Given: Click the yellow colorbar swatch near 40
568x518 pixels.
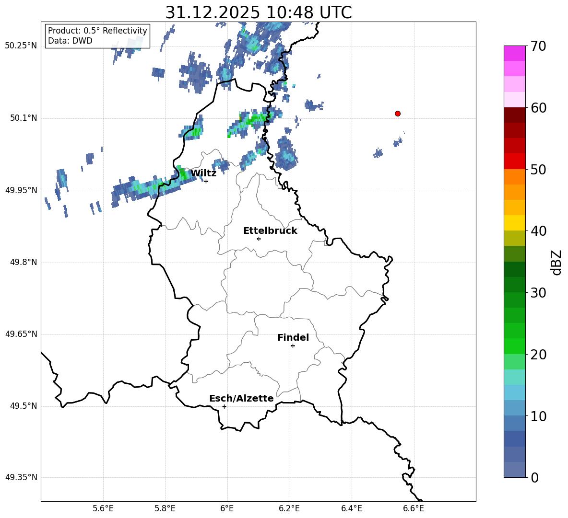Looking at the screenshot, I should [515, 223].
